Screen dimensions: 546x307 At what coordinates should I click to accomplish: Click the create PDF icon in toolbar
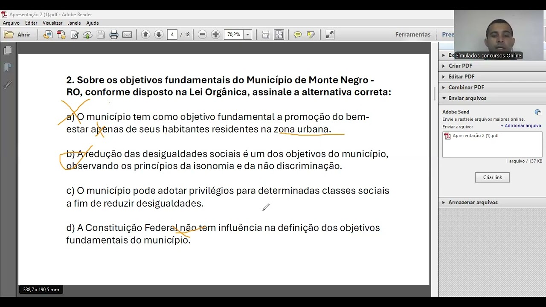[61, 35]
